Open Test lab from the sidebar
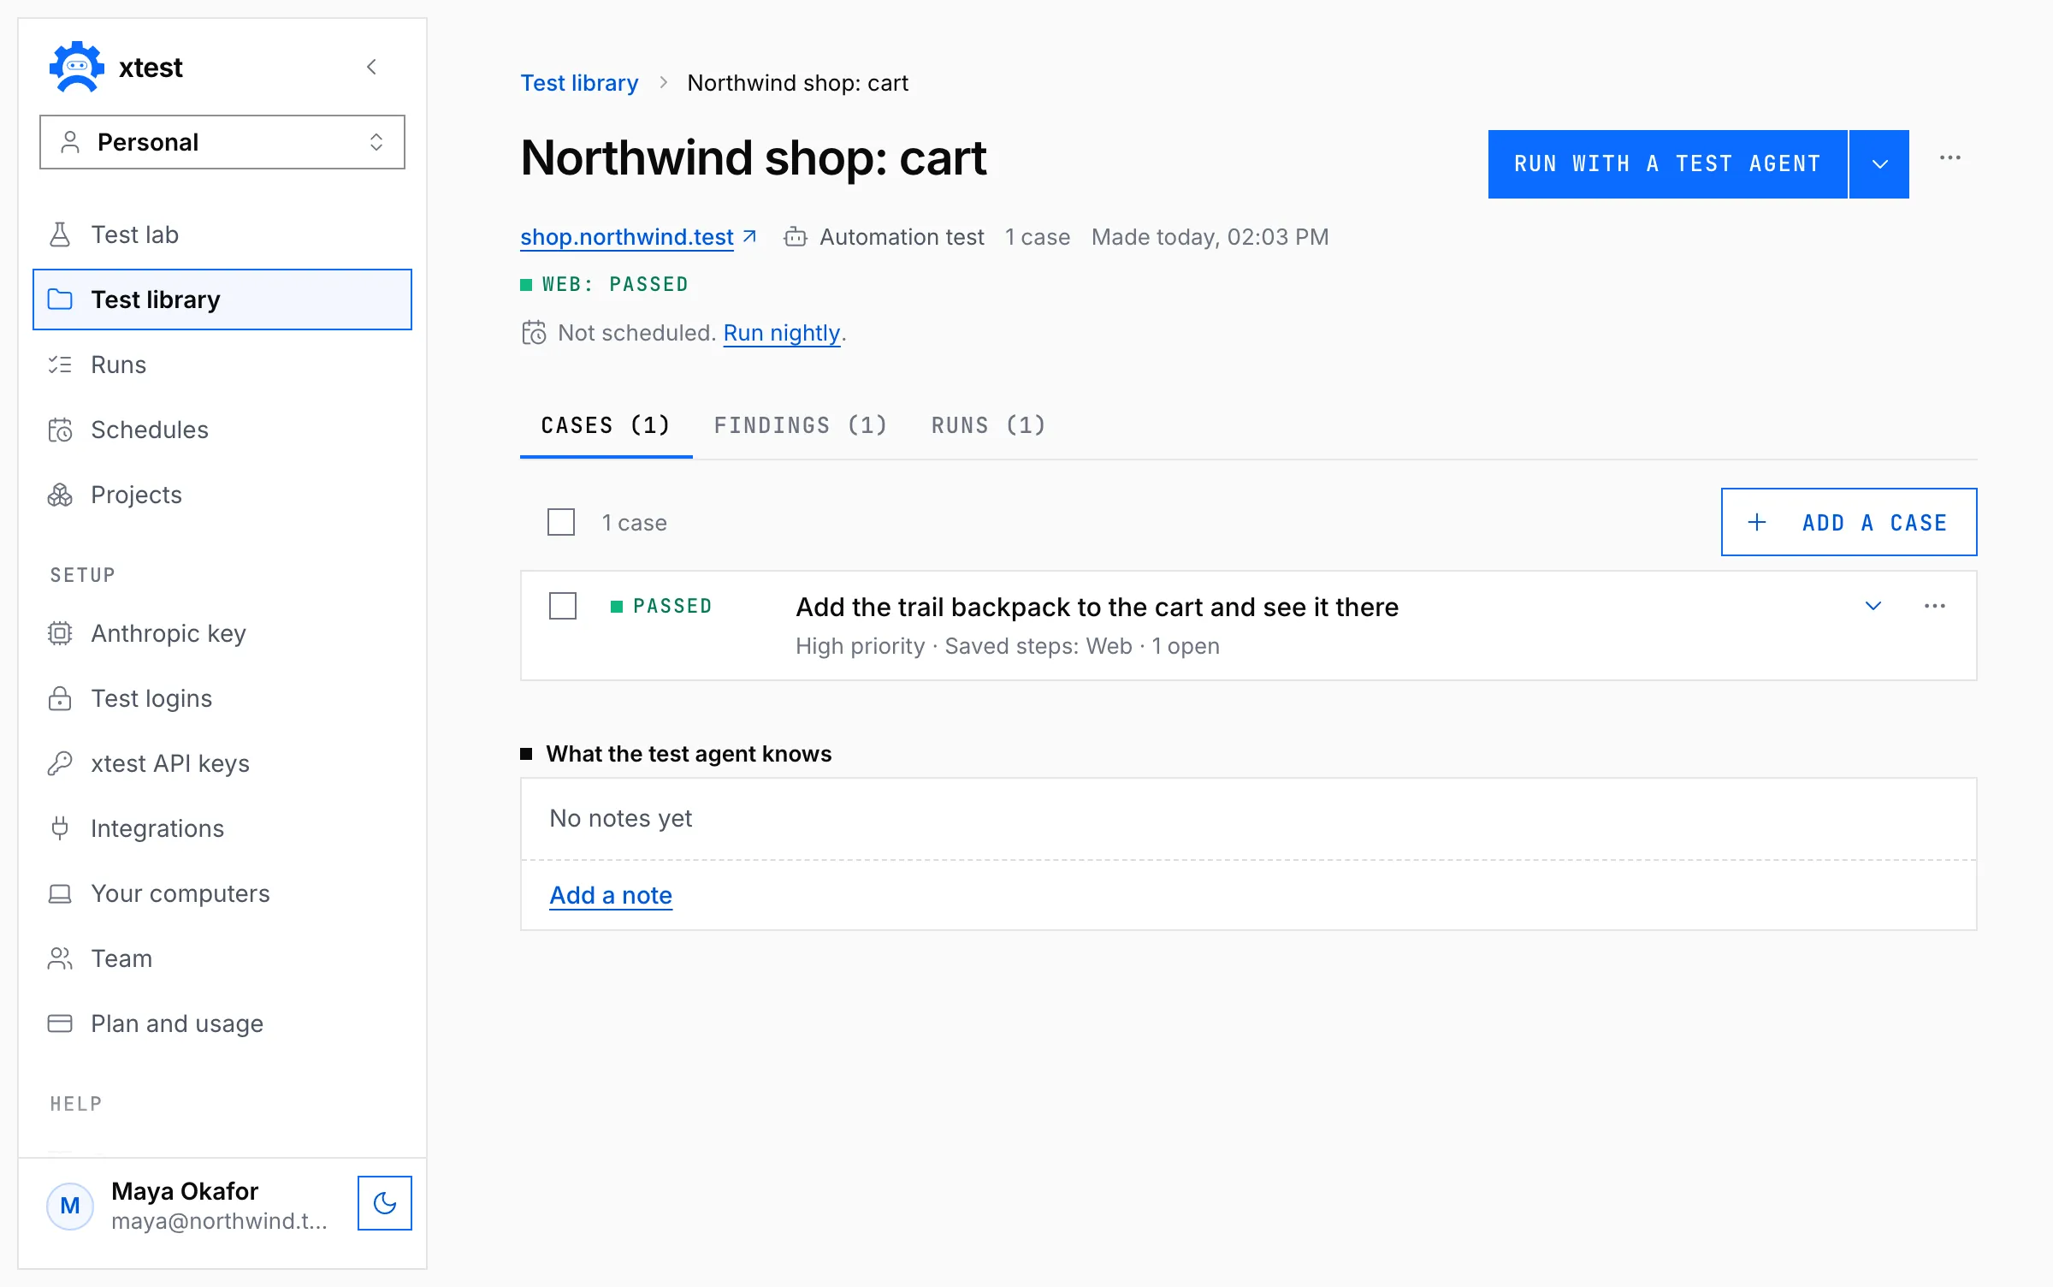The width and height of the screenshot is (2053, 1287). click(222, 234)
